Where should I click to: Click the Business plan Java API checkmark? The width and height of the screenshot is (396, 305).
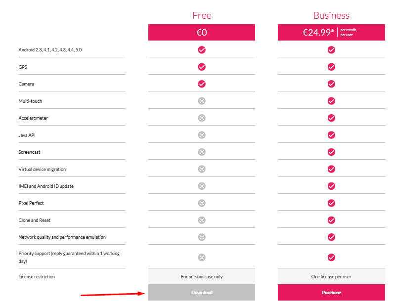click(x=331, y=135)
